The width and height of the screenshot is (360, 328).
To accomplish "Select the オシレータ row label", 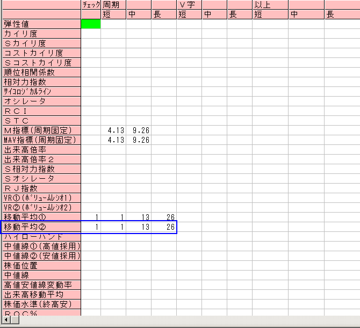I will (x=41, y=101).
